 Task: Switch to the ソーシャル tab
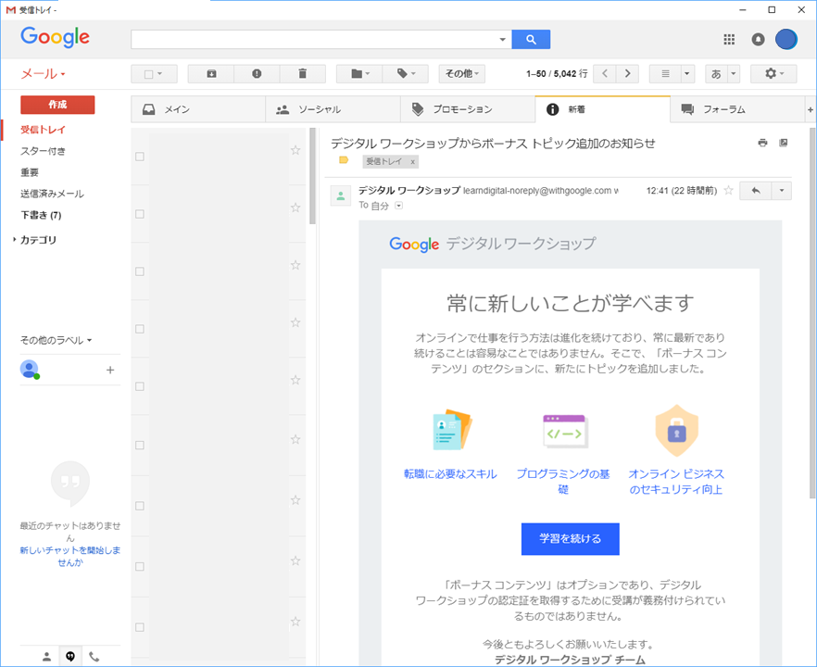pos(333,109)
